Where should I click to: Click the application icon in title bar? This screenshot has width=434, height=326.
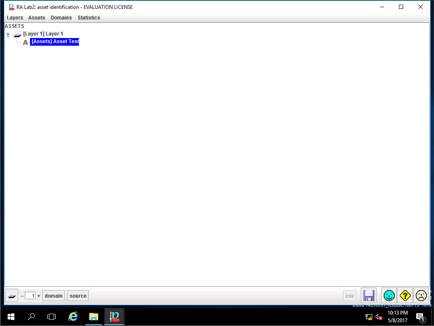(x=11, y=7)
